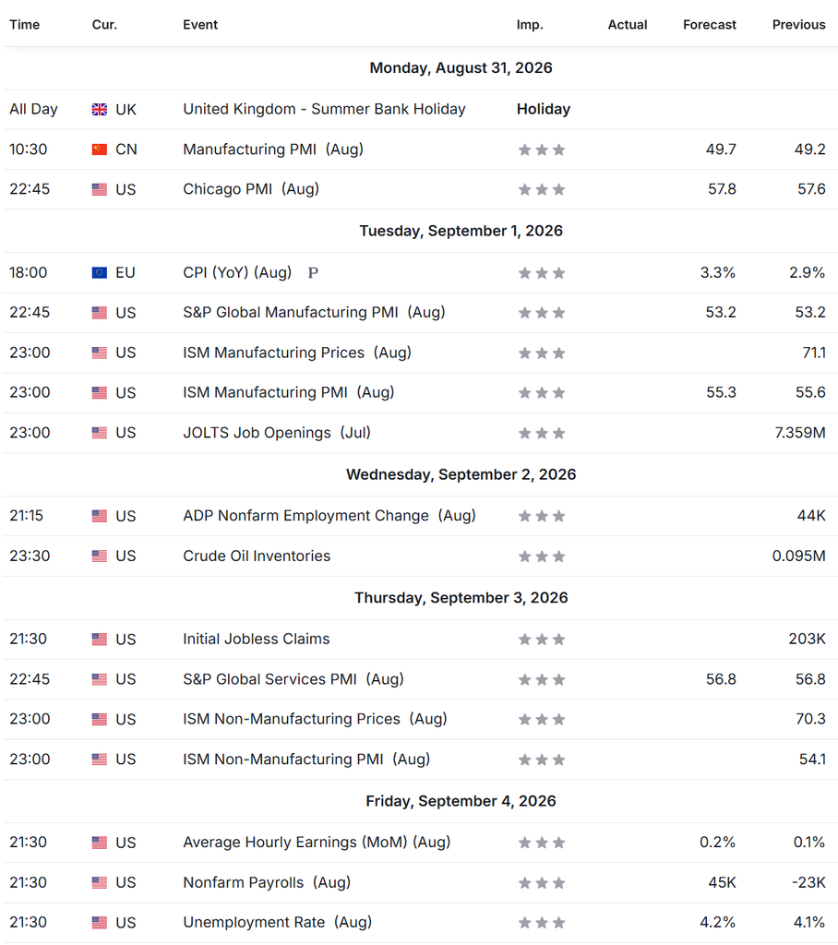The width and height of the screenshot is (838, 945).
Task: Open S&P Global Services PMI event
Action: pos(293,679)
